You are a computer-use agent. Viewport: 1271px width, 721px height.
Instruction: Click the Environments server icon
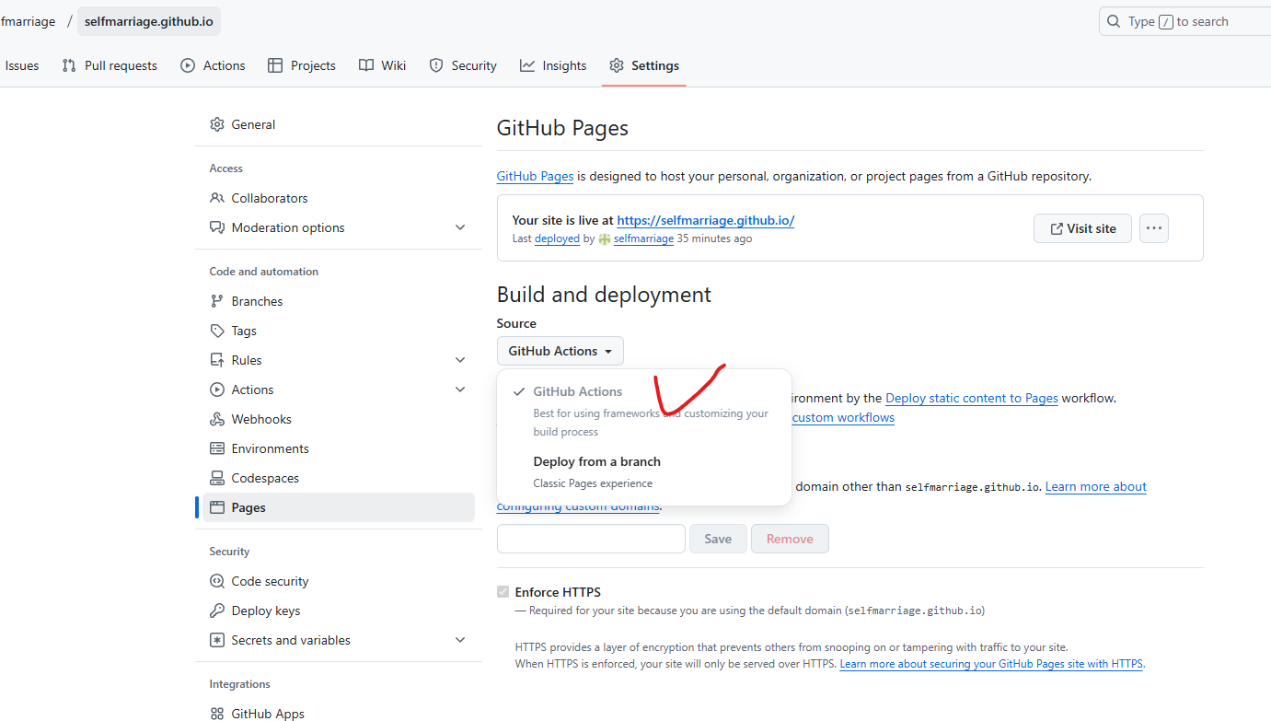217,448
